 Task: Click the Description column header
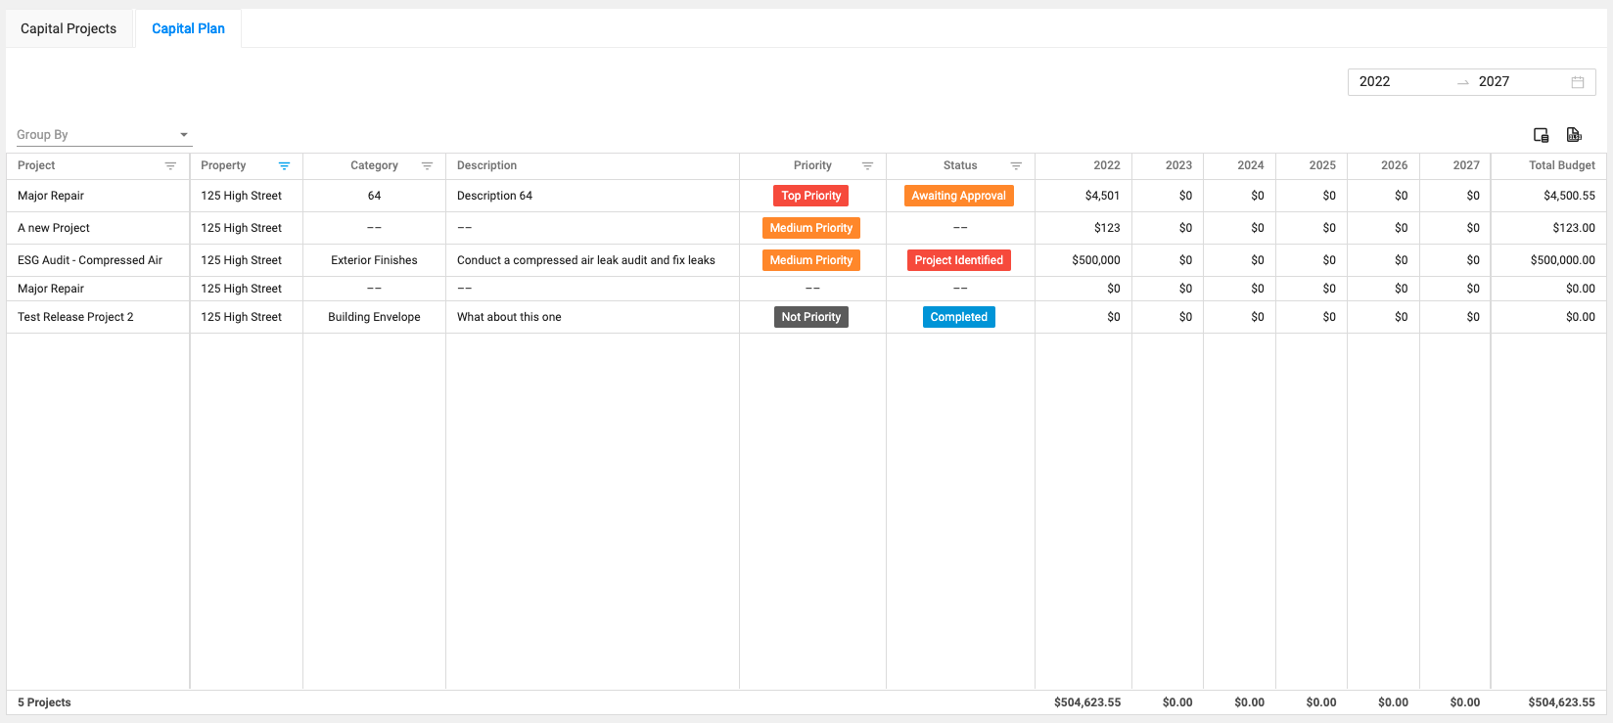pyautogui.click(x=486, y=165)
